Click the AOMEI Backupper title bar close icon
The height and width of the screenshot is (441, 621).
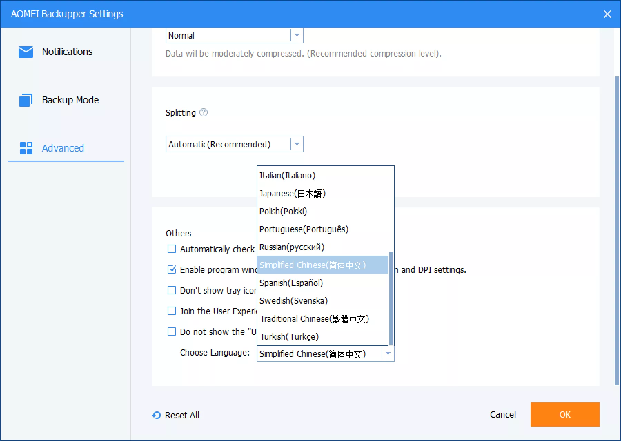607,14
